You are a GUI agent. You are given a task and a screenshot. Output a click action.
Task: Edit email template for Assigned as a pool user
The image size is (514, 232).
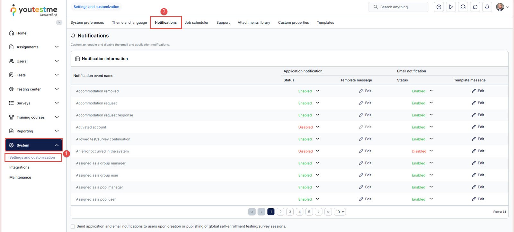click(478, 199)
